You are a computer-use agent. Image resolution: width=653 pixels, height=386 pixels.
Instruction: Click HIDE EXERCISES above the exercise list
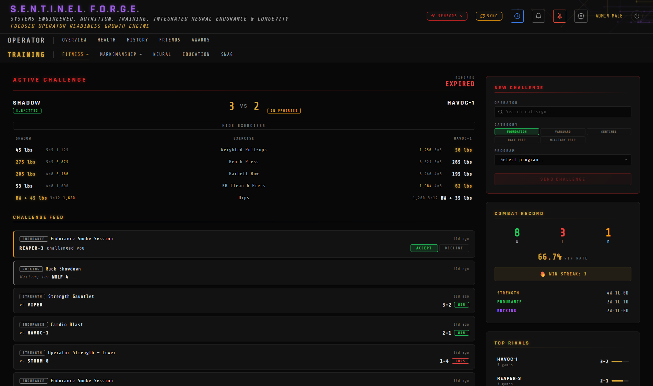pyautogui.click(x=244, y=125)
